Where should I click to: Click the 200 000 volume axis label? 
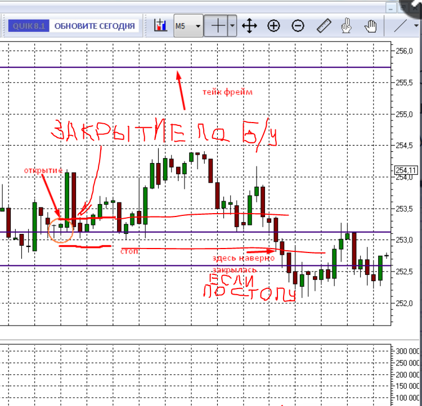[x=407, y=375]
